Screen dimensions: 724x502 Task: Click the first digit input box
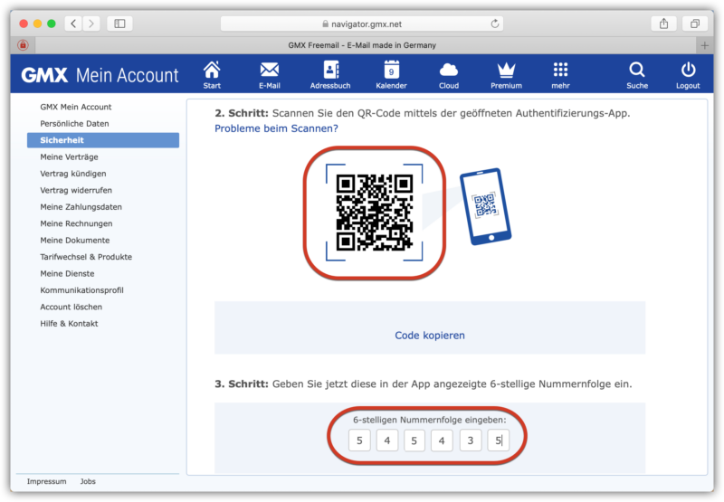click(359, 440)
